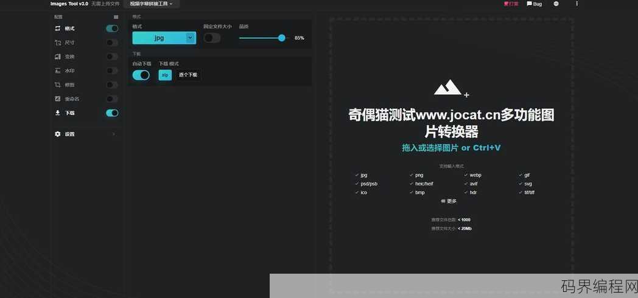Click the 重命名 rename icon in sidebar
The image size is (638, 298).
(x=57, y=99)
